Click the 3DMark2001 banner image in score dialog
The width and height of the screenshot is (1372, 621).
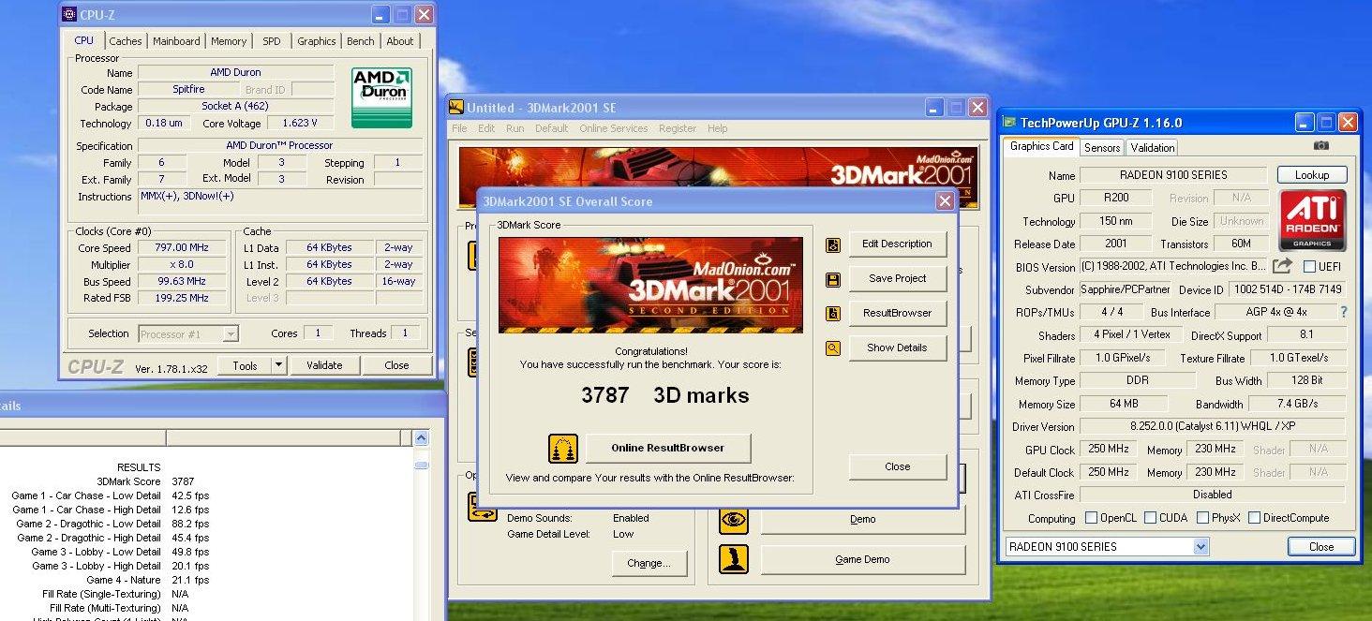[x=650, y=285]
